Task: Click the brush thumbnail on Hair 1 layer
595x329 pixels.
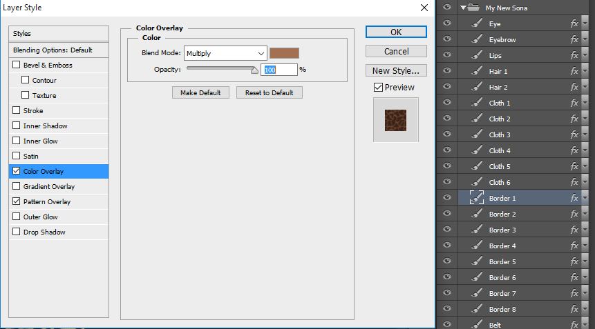Action: coord(477,71)
